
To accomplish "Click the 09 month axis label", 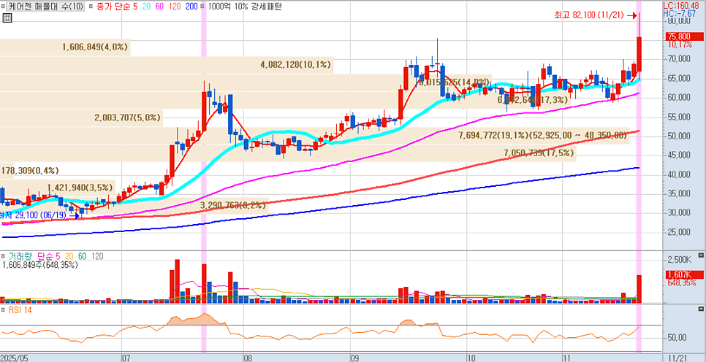I will [x=354, y=358].
